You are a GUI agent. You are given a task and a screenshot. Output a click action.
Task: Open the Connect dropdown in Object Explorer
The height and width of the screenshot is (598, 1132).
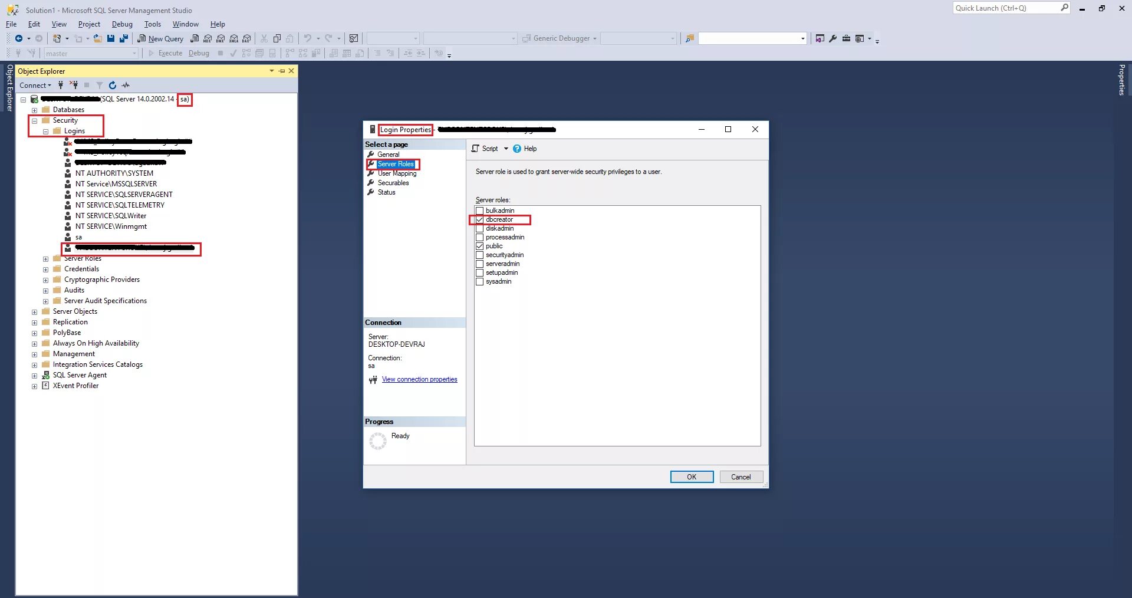pos(35,85)
